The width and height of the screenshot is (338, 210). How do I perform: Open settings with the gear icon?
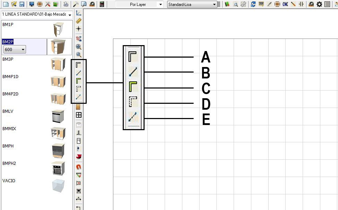tap(319, 4)
